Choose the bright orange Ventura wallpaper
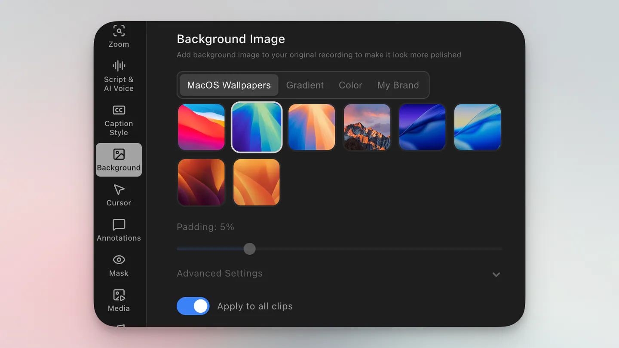The image size is (619, 348). [257, 182]
